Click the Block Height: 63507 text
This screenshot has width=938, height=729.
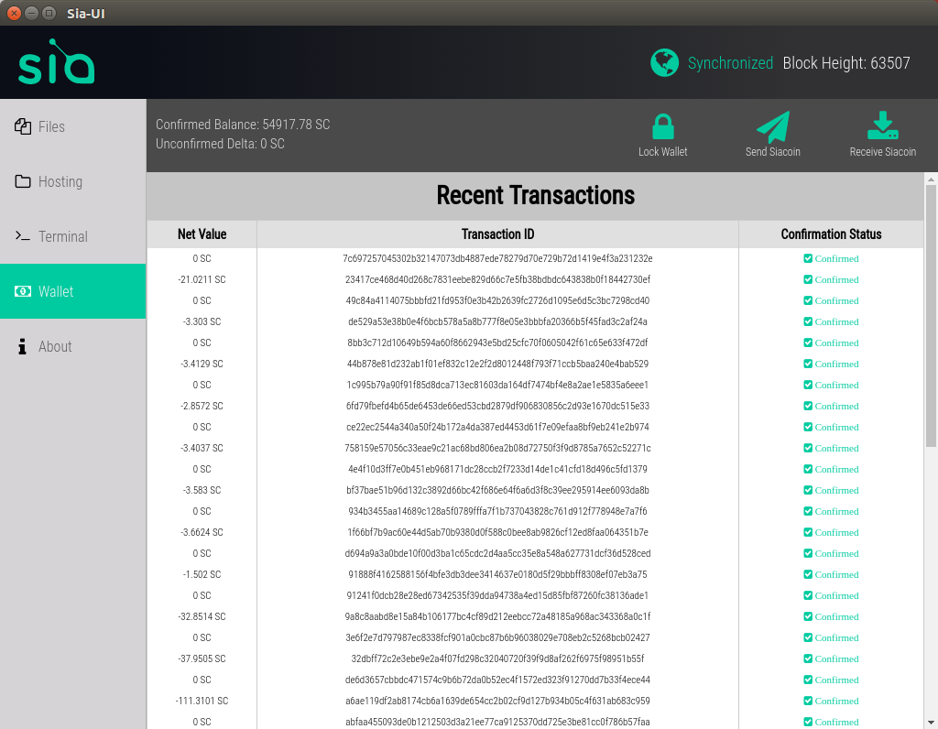[x=846, y=63]
